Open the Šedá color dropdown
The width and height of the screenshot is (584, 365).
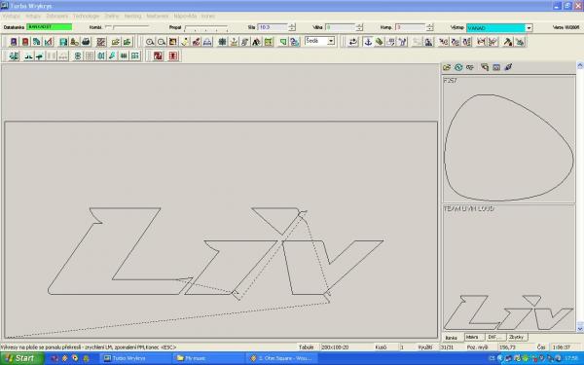[320, 41]
